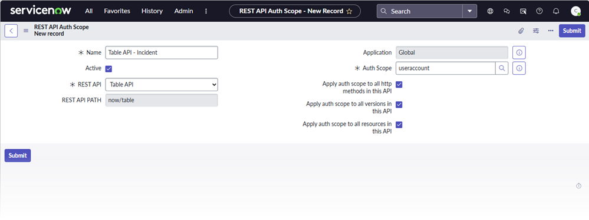Click the search magnifier icon in search box
The height and width of the screenshot is (220, 589).
pyautogui.click(x=383, y=11)
